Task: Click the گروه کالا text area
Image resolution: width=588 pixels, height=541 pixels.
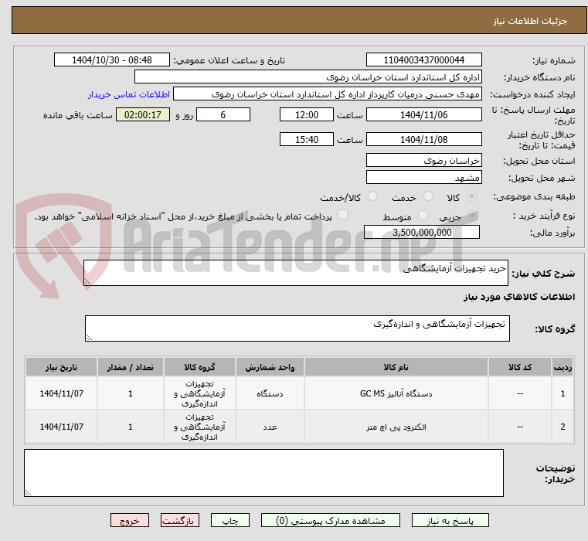Action: [297, 328]
